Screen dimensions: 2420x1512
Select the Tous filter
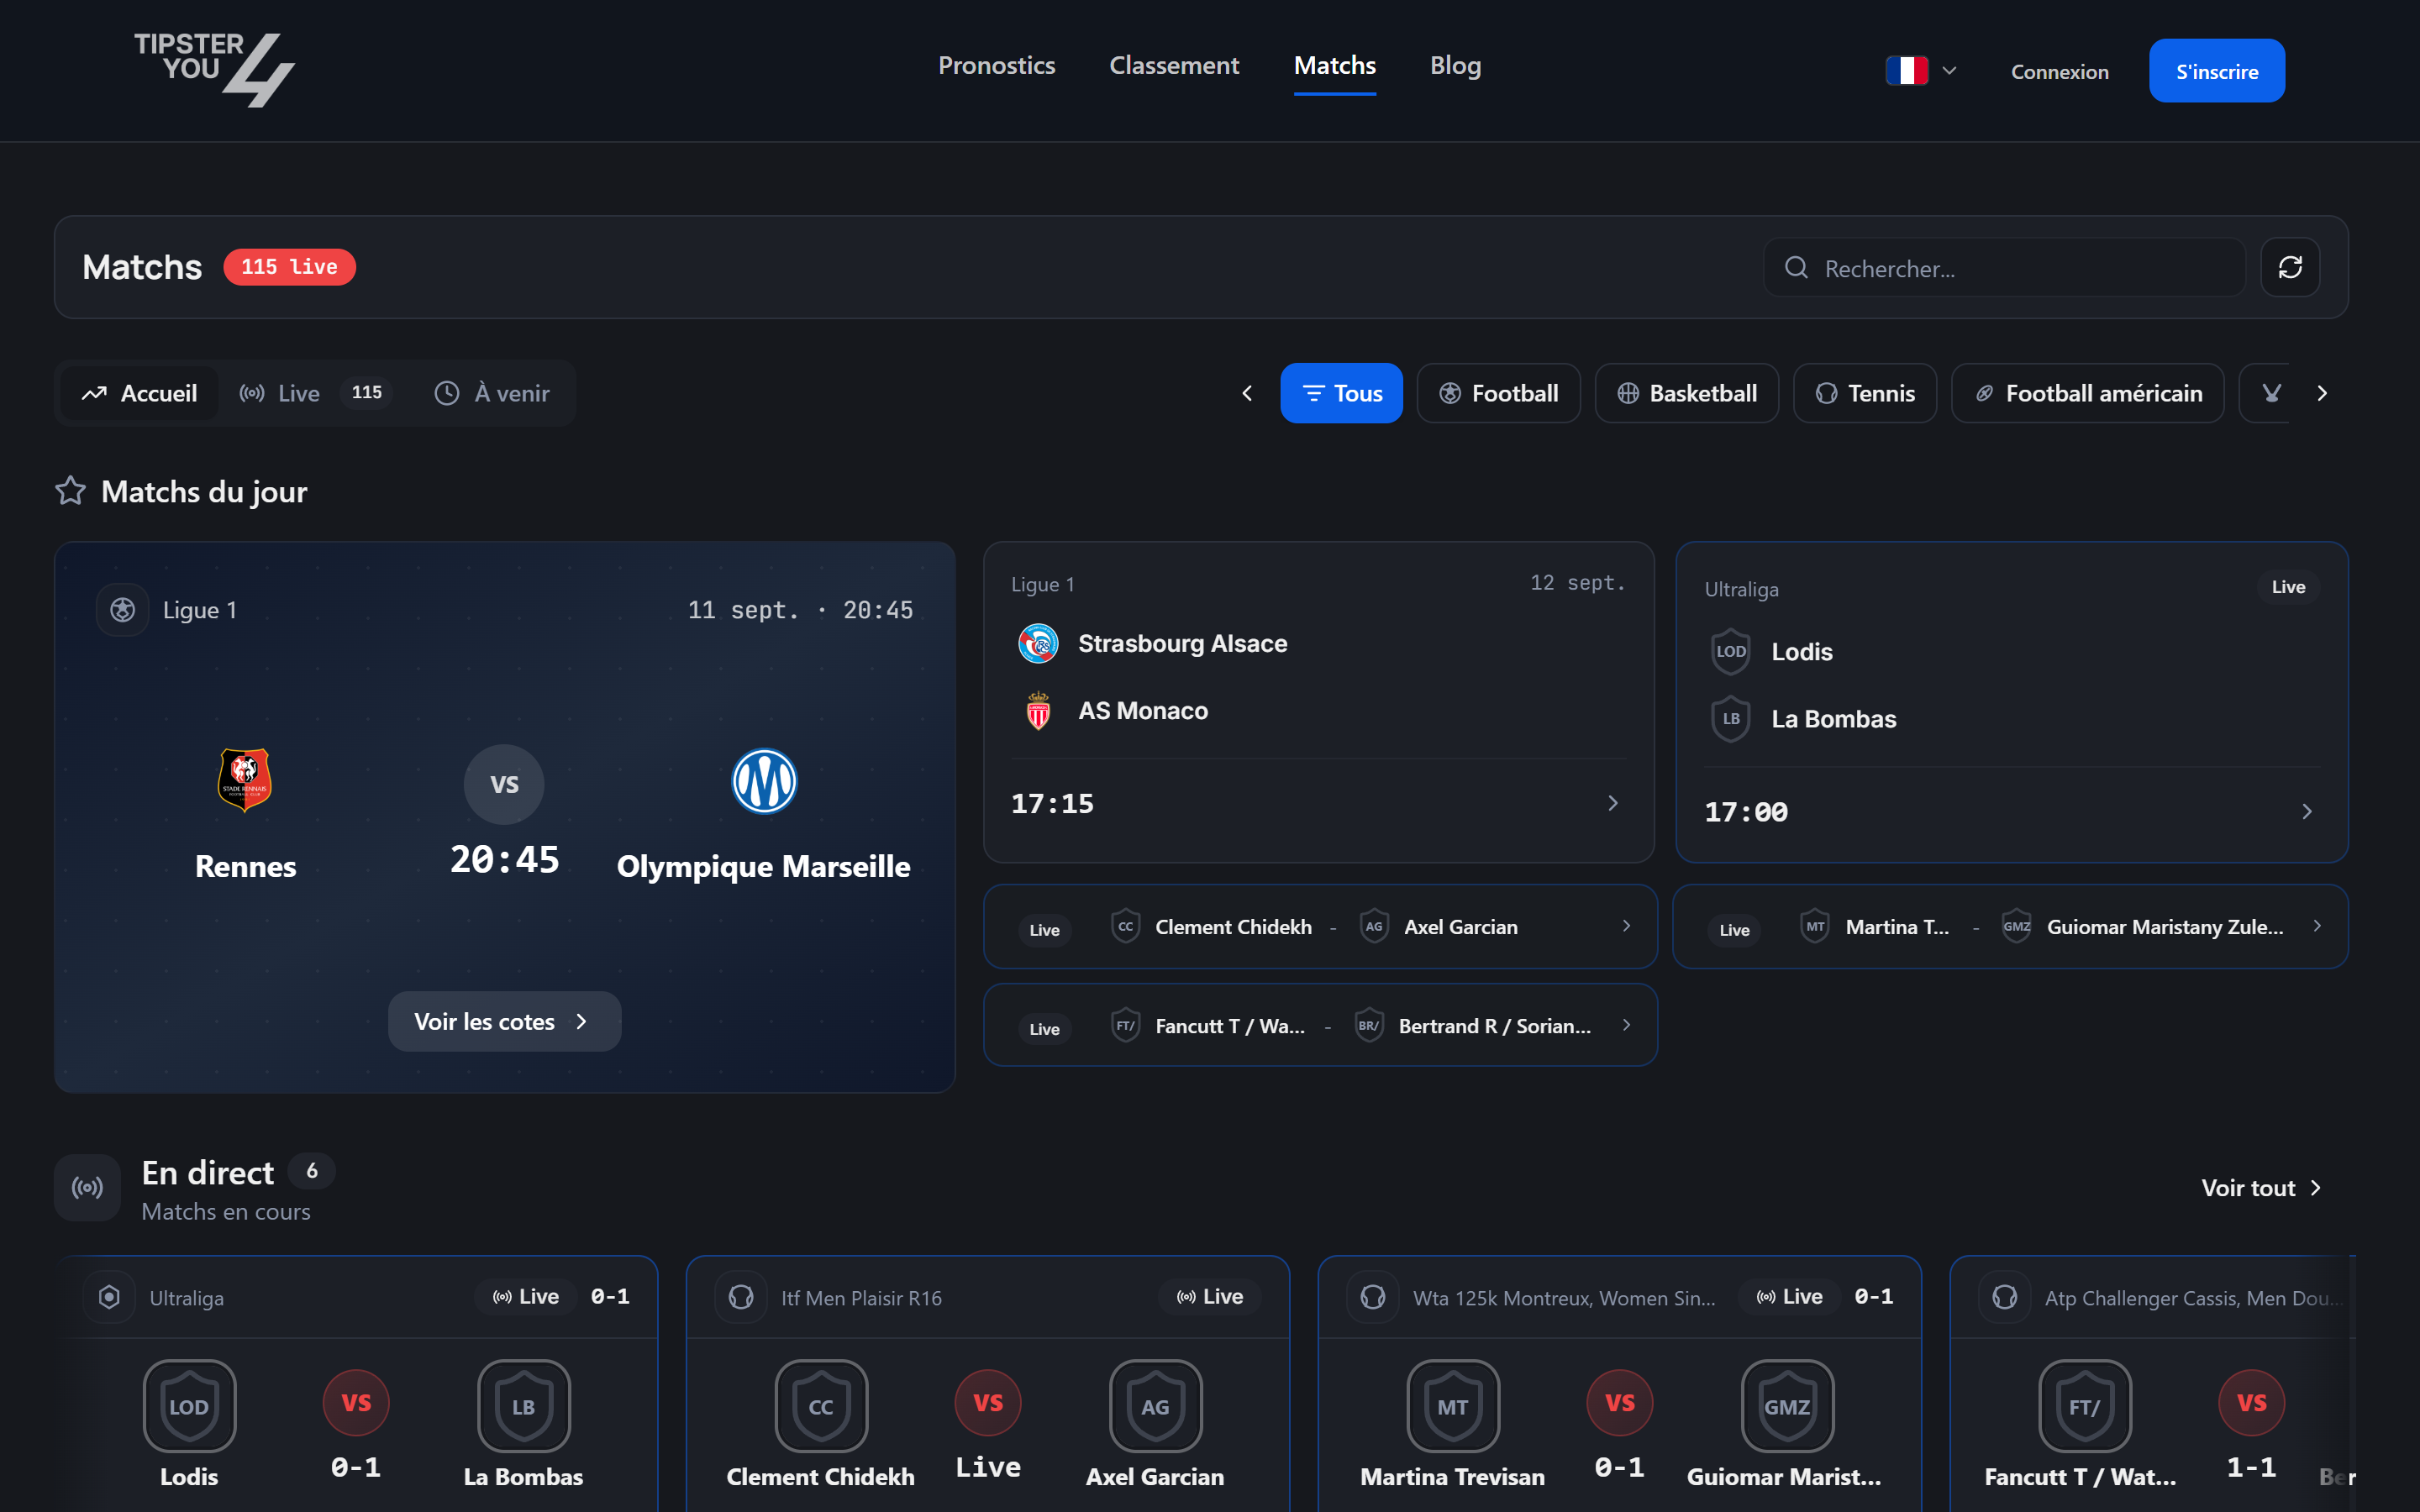tap(1341, 393)
